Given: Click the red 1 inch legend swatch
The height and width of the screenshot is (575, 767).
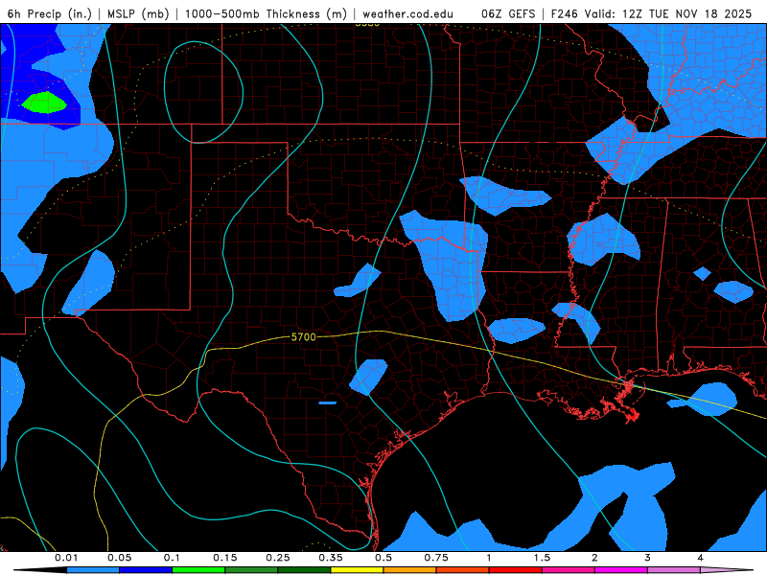Looking at the screenshot, I should [516, 570].
